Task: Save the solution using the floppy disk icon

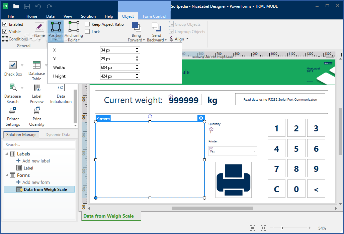Action: tap(27, 6)
